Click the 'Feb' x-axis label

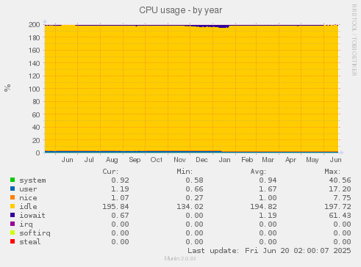pos(247,160)
